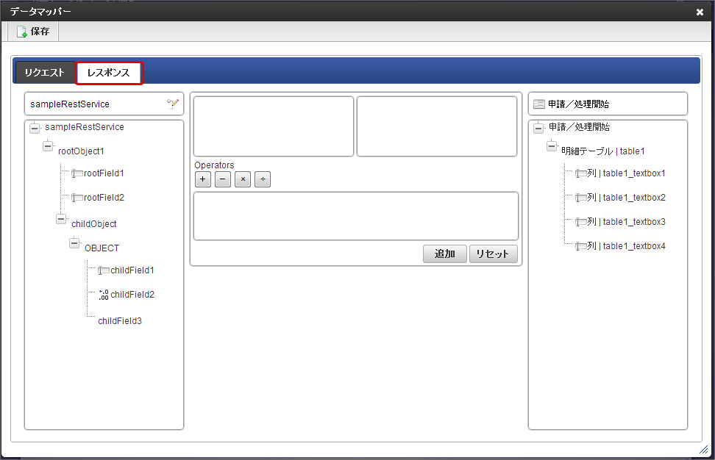Click the column icon of table1_textbox3
This screenshot has height=460, width=715.
click(x=580, y=222)
